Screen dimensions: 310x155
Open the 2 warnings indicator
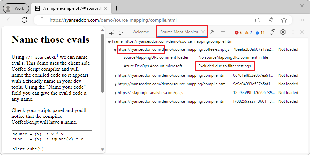tap(248, 33)
